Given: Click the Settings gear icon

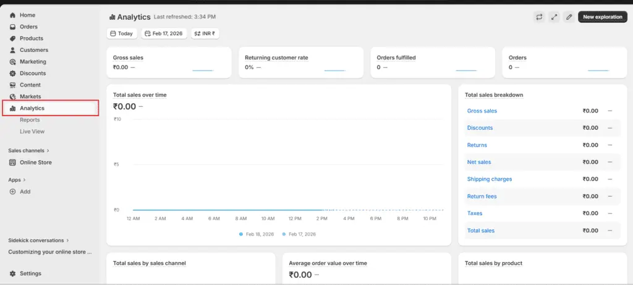Looking at the screenshot, I should pos(12,274).
